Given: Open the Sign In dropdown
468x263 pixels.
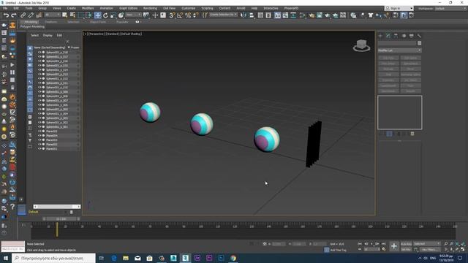Looking at the screenshot, I should point(399,8).
